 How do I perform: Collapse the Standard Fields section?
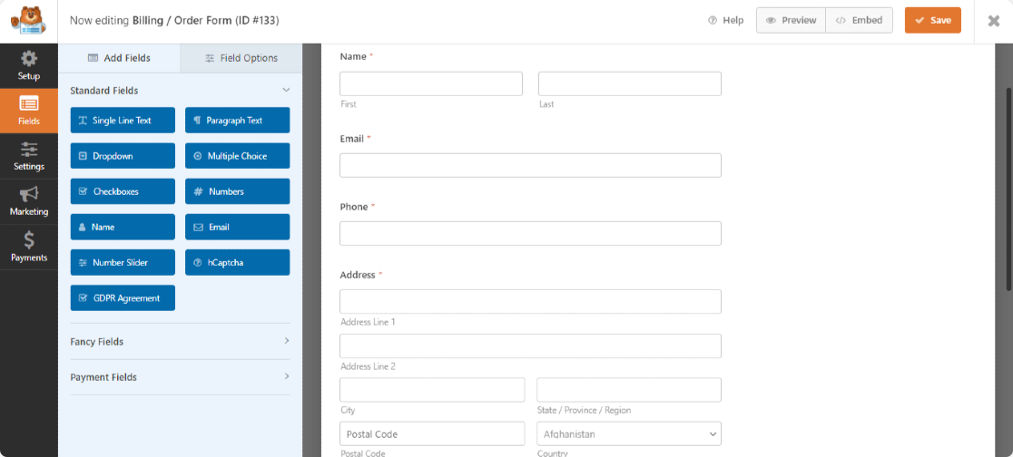point(181,91)
